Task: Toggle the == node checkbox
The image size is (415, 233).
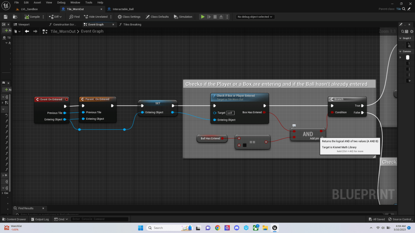Action: tap(245, 145)
